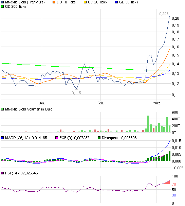This screenshot has width=185, height=206.
Task: Select the 'GD 10 Ticks' legend label
Action: point(66,2)
